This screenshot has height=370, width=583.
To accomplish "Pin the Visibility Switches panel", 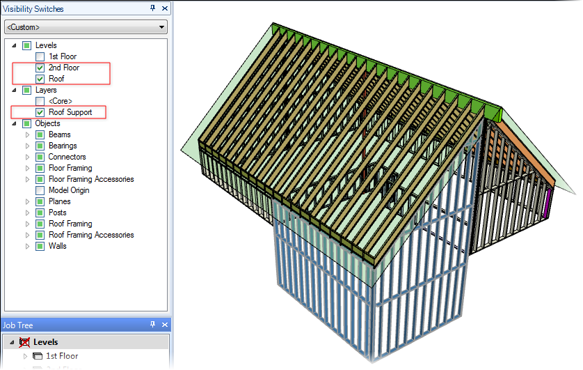I will click(x=153, y=8).
